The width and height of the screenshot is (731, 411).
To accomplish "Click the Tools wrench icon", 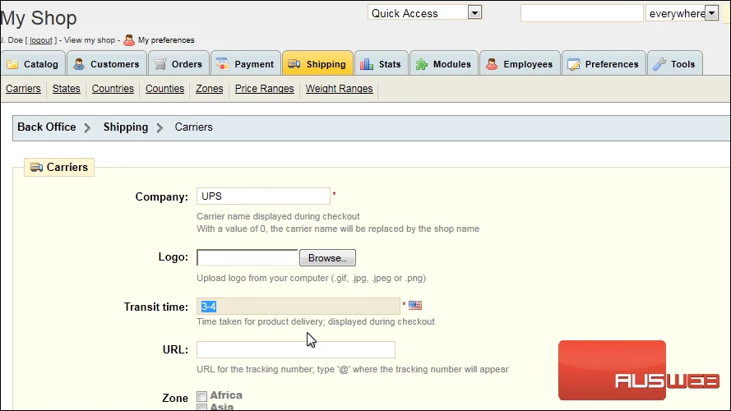I will 659,64.
